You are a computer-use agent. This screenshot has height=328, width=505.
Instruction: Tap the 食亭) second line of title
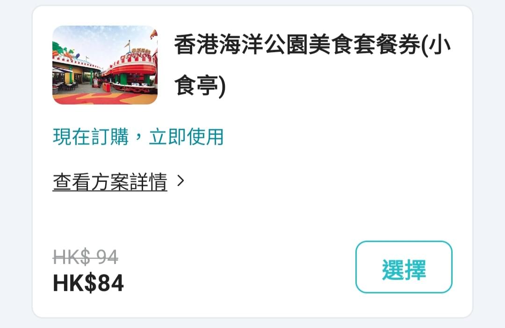tap(200, 86)
